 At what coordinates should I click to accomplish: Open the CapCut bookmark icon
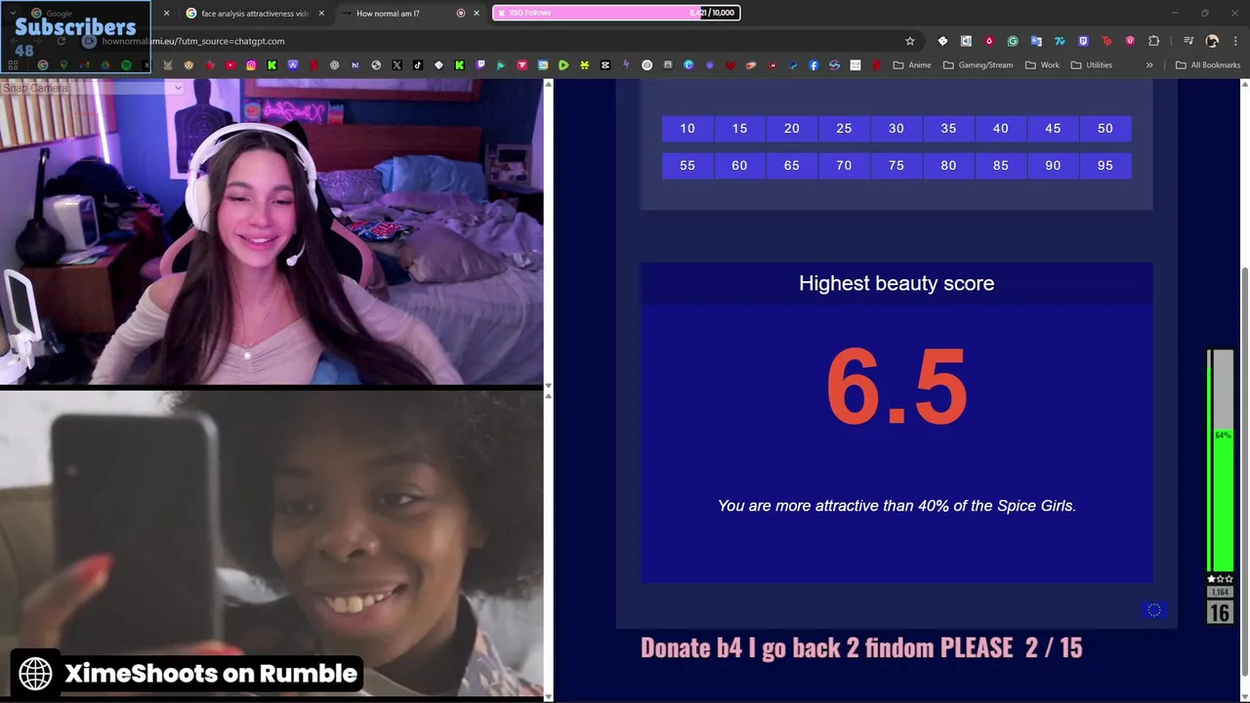(605, 65)
